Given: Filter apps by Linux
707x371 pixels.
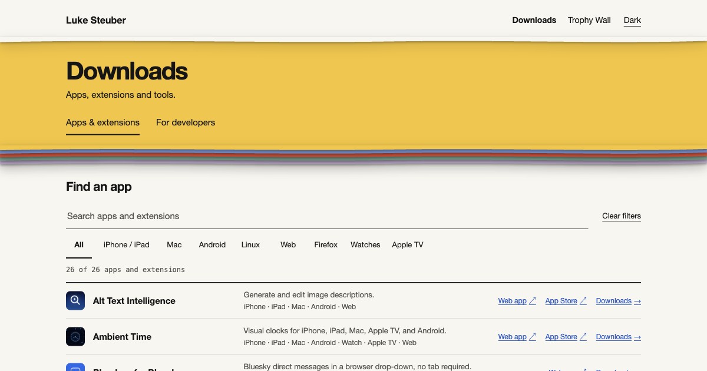Looking at the screenshot, I should (x=250, y=244).
